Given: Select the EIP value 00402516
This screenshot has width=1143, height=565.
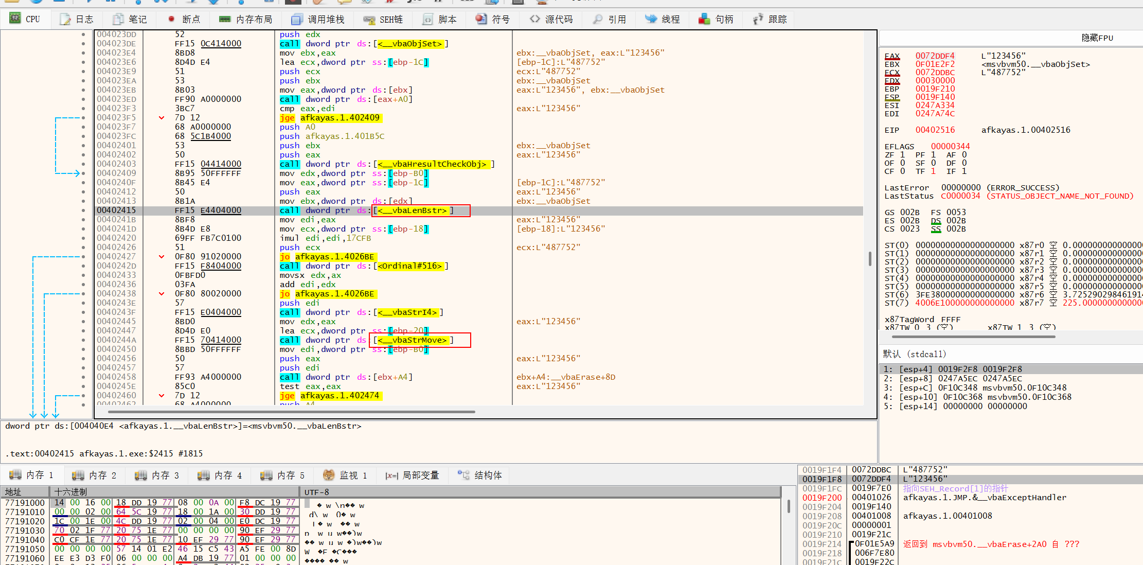Looking at the screenshot, I should [935, 130].
